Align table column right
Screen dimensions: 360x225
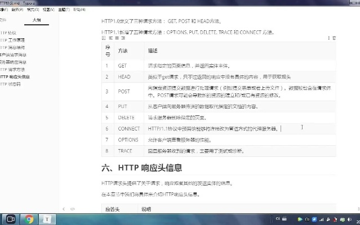pos(122,38)
